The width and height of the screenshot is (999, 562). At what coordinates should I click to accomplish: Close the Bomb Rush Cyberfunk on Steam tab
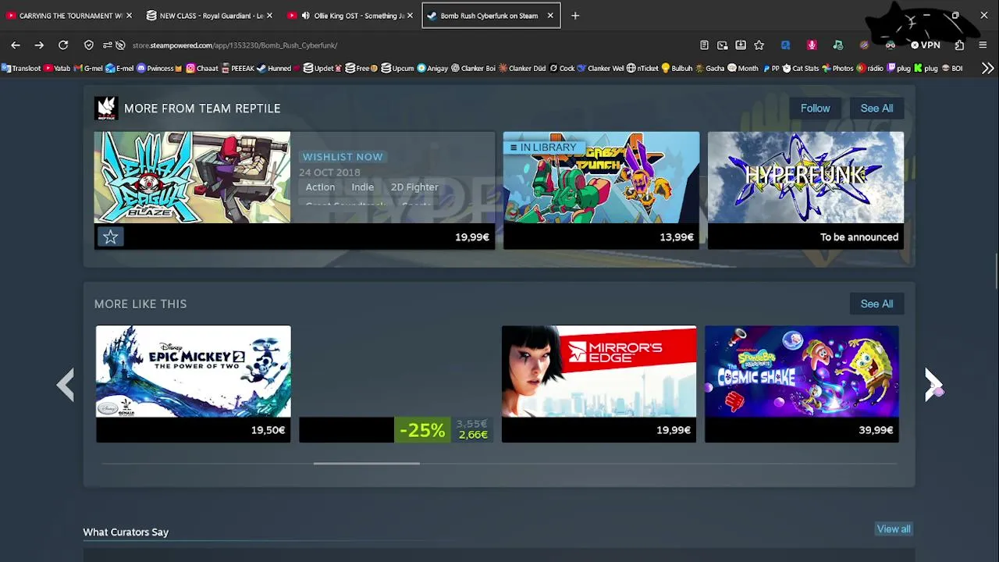click(x=550, y=16)
